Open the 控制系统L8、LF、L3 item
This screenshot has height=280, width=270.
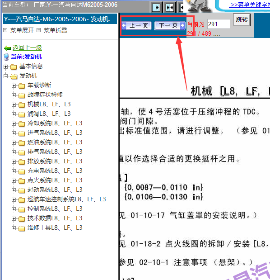click(x=55, y=209)
